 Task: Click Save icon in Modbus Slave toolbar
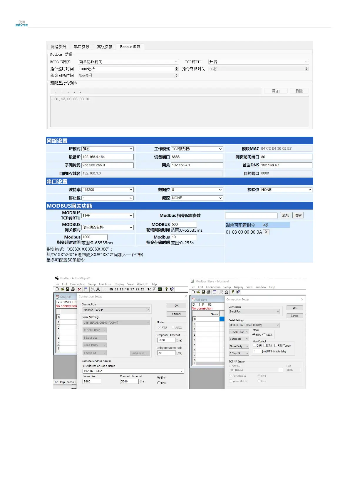(203, 292)
